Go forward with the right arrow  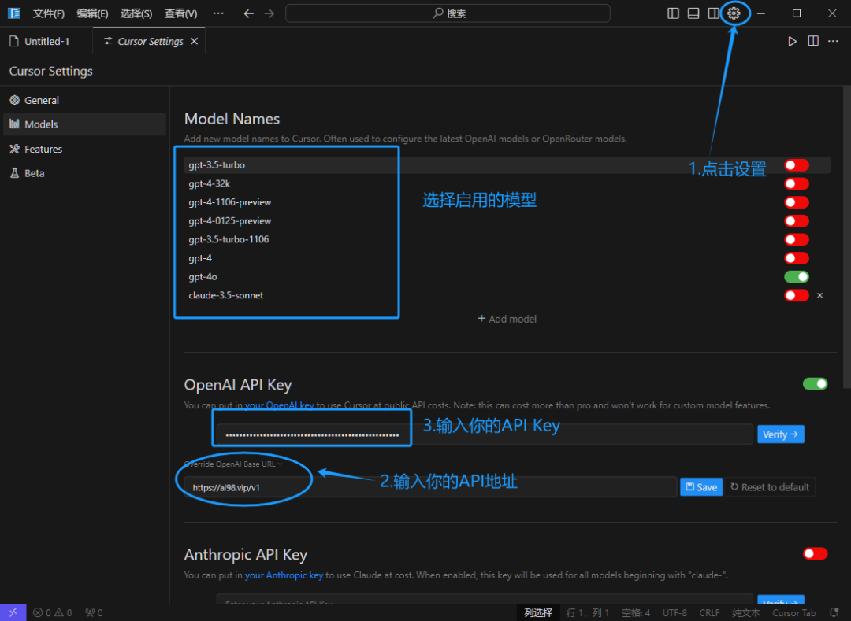click(x=269, y=13)
